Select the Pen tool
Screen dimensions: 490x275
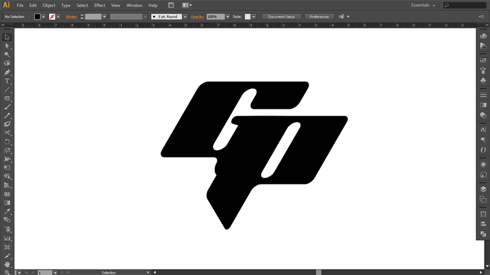pyautogui.click(x=7, y=72)
